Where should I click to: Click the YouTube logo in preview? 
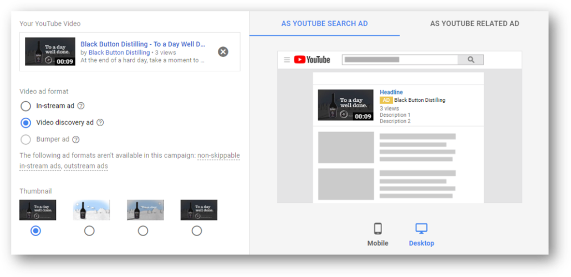pyautogui.click(x=312, y=60)
